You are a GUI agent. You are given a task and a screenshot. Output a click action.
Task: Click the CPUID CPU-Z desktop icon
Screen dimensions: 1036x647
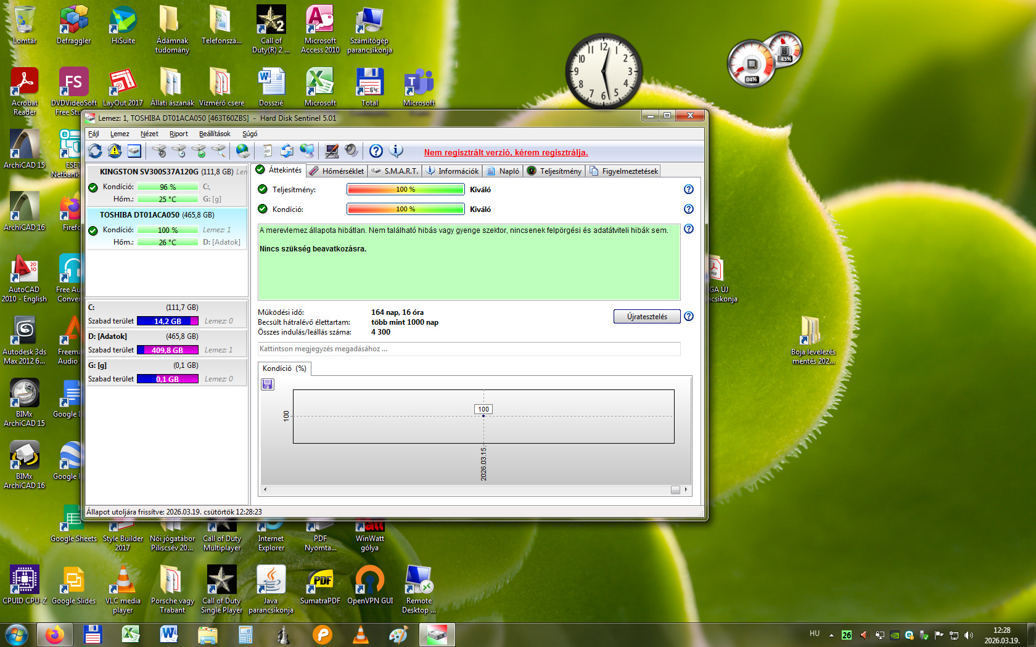point(25,585)
